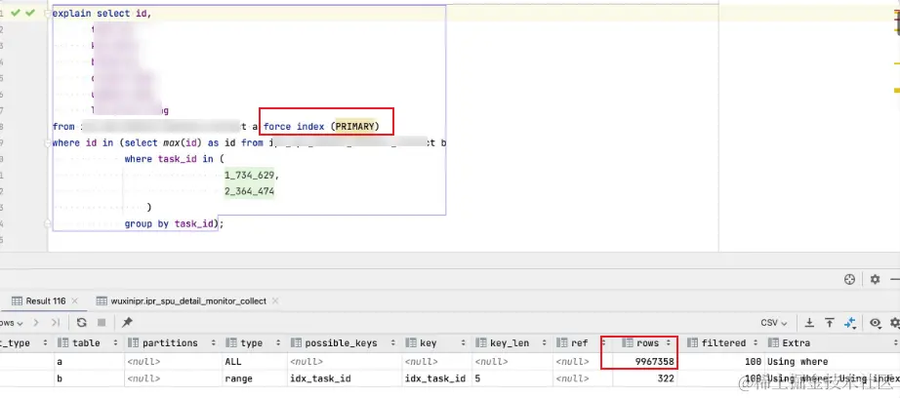Select the type column header
This screenshot has width=900, height=398.
point(252,343)
